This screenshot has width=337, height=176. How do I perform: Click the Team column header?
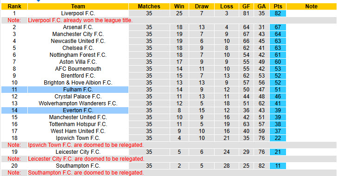pyautogui.click(x=78, y=6)
